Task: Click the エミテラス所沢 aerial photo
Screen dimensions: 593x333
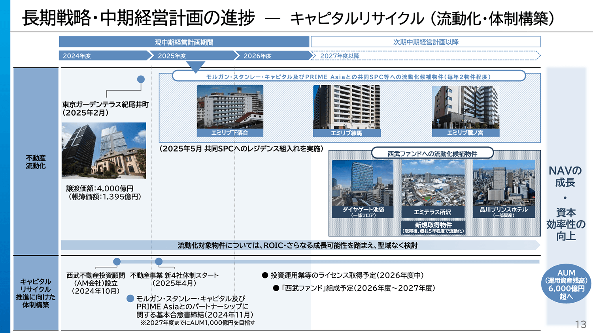Action: 433,183
